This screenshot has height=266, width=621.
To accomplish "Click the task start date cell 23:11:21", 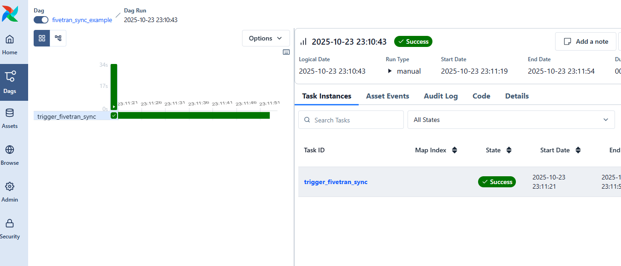I will click(549, 182).
